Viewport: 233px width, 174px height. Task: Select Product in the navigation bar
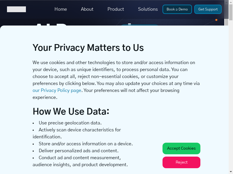click(x=116, y=9)
